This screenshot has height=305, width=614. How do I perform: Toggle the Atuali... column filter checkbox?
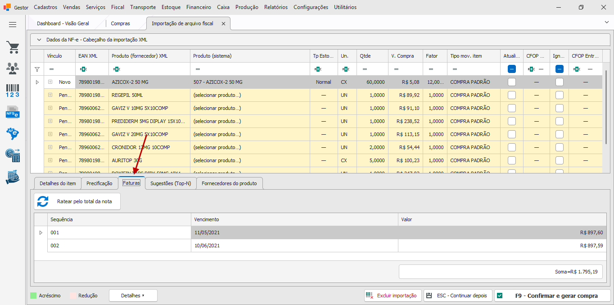pyautogui.click(x=512, y=69)
